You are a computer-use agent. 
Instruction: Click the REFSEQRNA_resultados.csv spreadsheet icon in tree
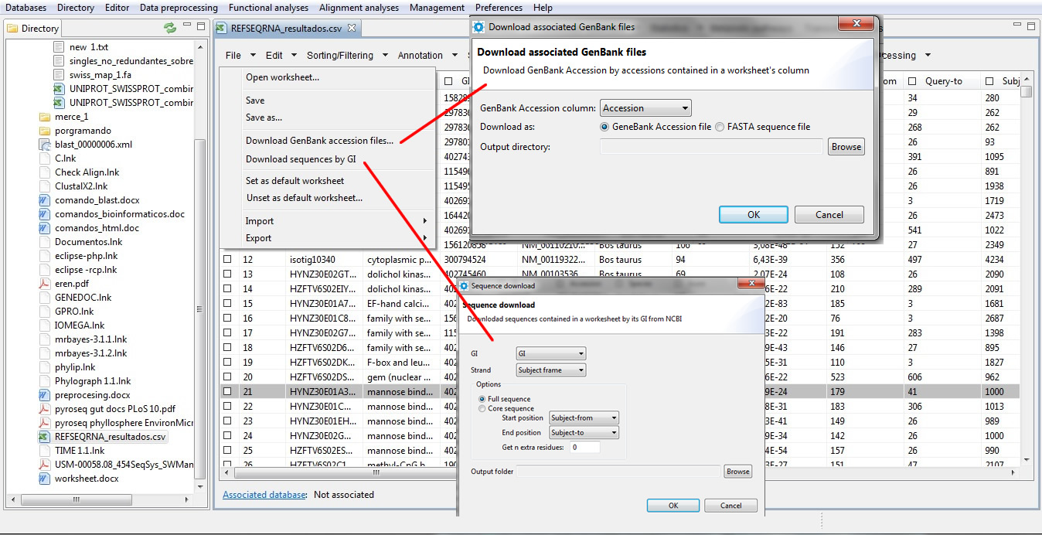point(45,437)
